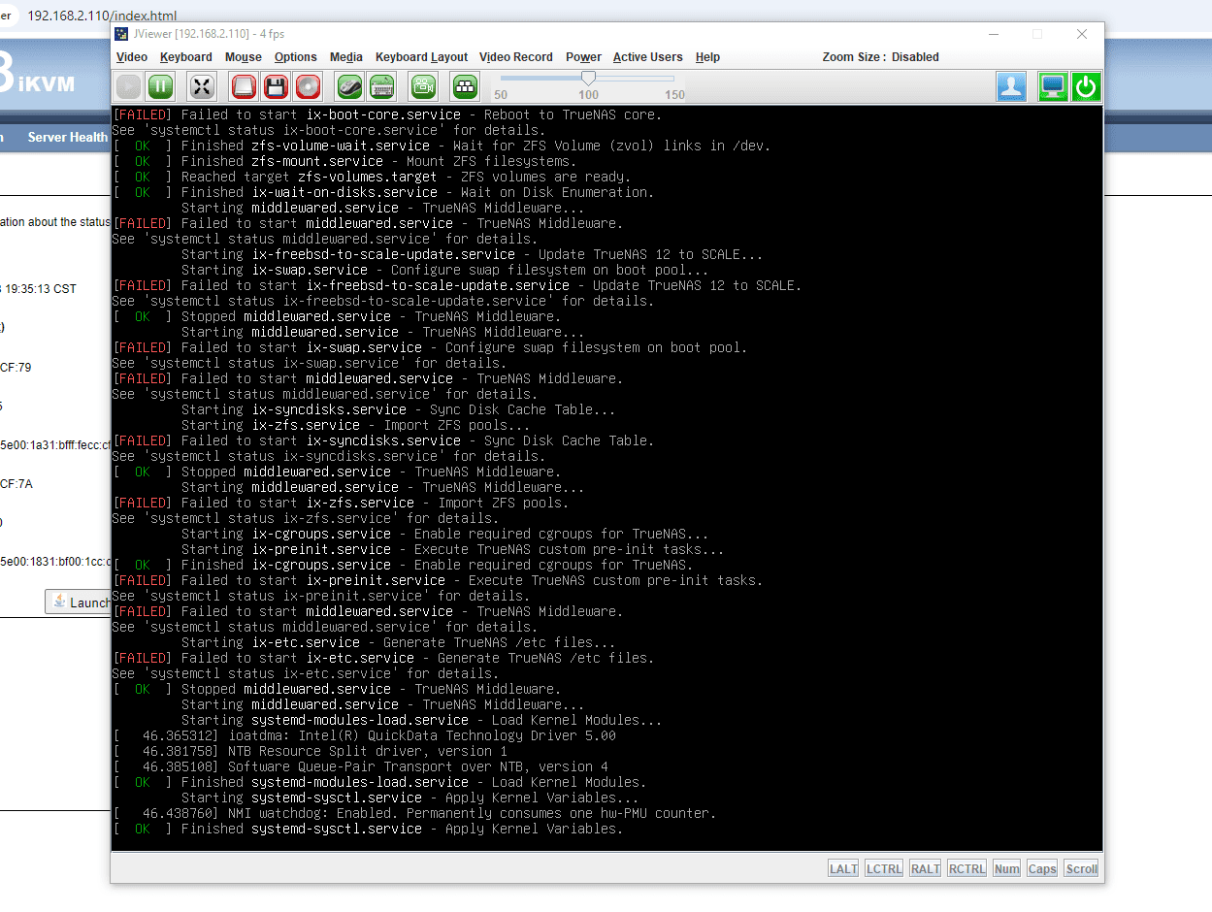Click 'Failed to start ix-swap.service' line

click(430, 347)
